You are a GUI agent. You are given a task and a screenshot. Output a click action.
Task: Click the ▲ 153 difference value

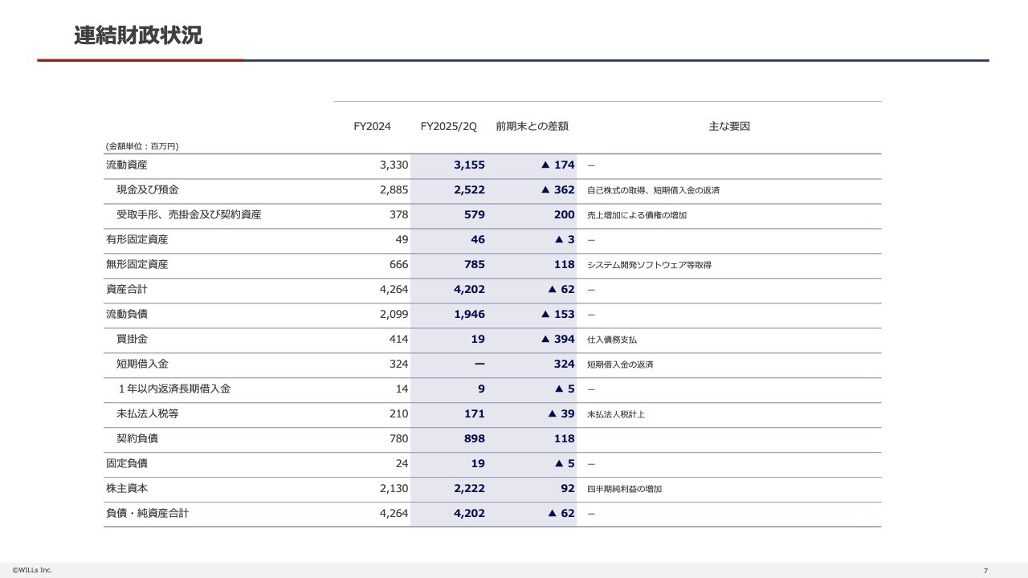[x=558, y=315]
